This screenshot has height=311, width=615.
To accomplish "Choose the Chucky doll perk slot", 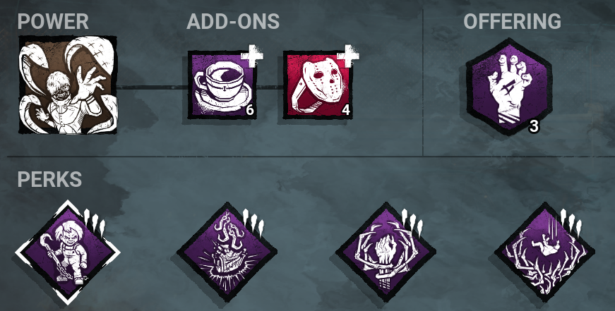I will pos(68,252).
